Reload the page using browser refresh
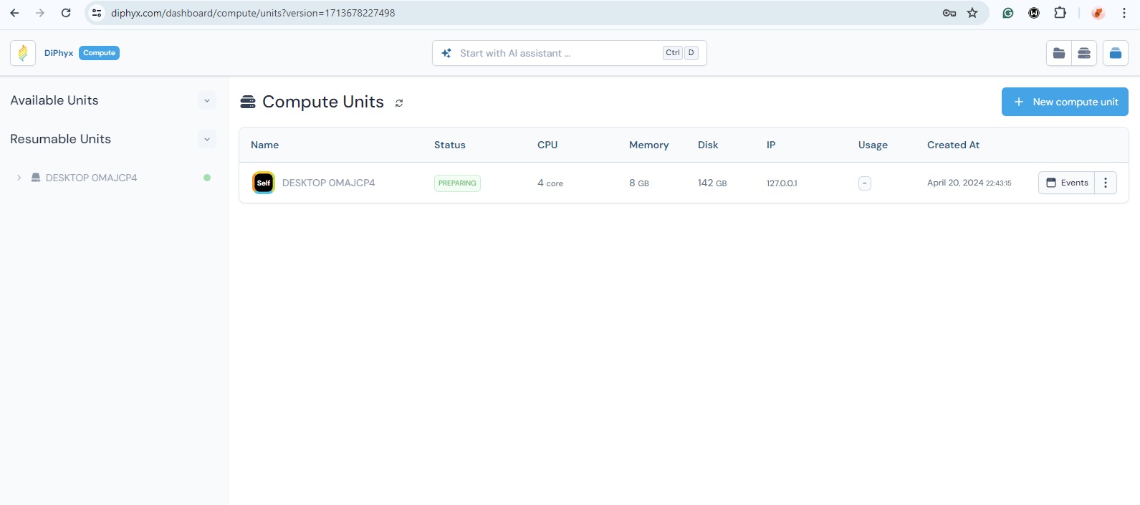This screenshot has height=505, width=1140. 66,13
